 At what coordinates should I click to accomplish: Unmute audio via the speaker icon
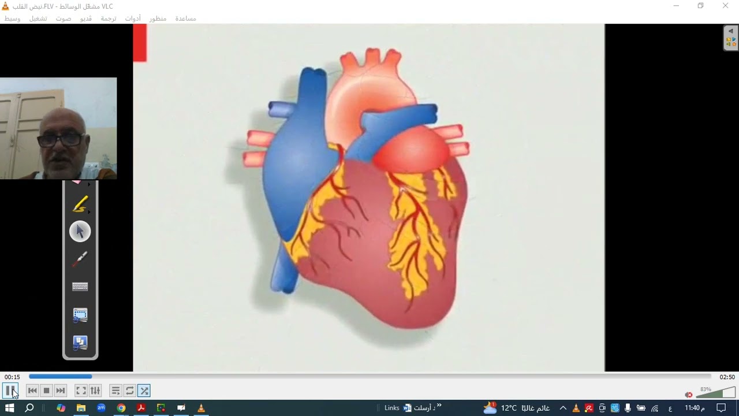[689, 395]
